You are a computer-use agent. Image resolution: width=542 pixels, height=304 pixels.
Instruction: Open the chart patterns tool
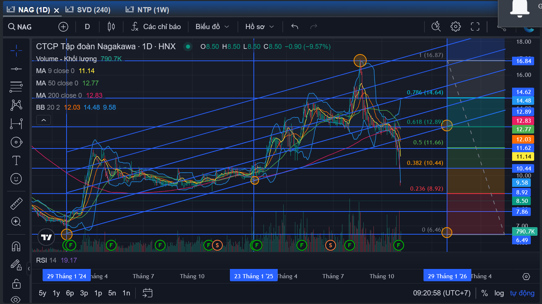click(x=16, y=105)
